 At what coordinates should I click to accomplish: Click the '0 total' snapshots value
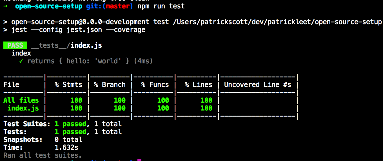tap(68, 140)
